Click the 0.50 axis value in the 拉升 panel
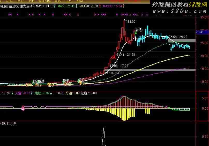209x146 pixels. [x=205, y=137]
